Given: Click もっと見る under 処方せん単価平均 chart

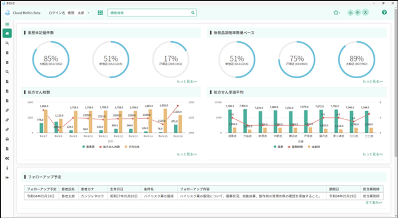Looking at the screenshot, I should click(x=372, y=154).
